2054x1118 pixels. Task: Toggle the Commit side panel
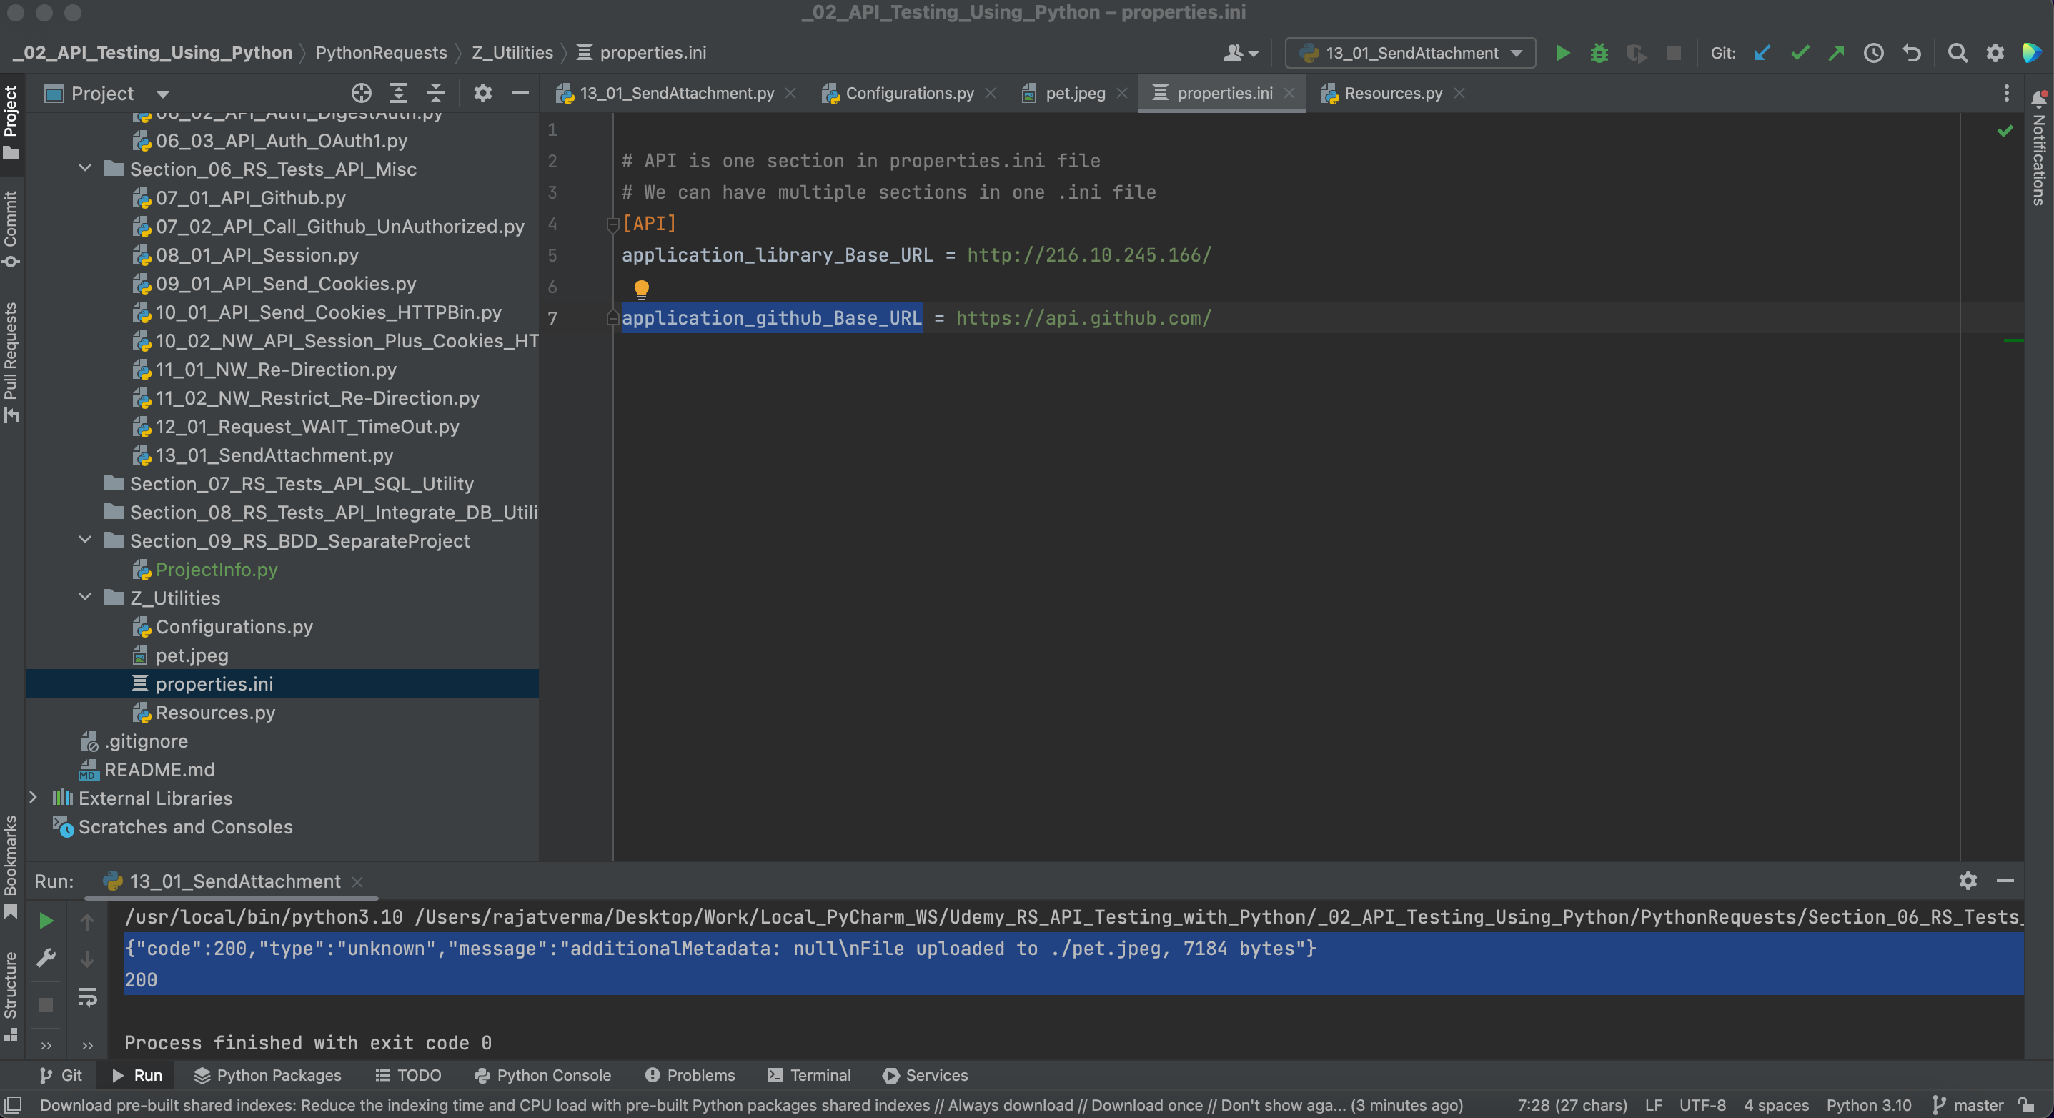[x=11, y=229]
